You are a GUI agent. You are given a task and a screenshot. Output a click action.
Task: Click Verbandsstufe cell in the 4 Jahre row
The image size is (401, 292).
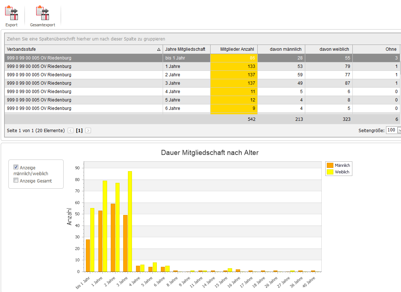(84, 92)
